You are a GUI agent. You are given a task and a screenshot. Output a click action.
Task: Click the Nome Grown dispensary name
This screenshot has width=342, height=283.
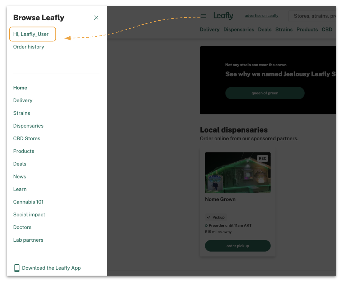coord(220,199)
